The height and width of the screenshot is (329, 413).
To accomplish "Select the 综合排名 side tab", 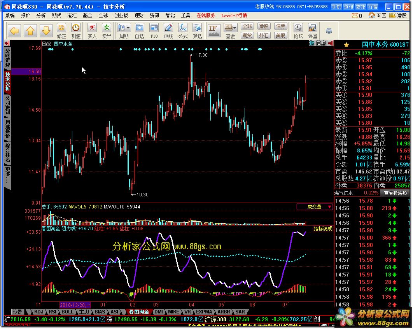I will [x=8, y=152].
